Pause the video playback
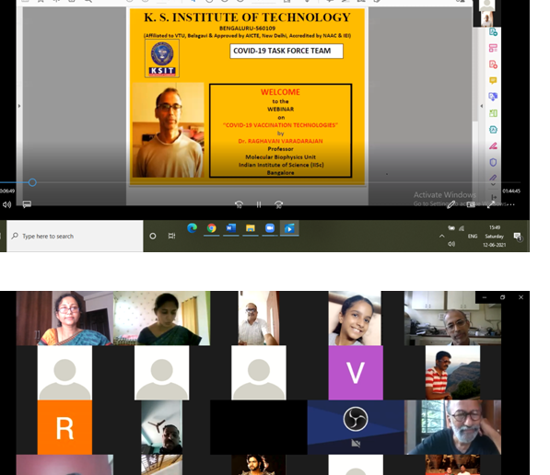This screenshot has width=550, height=475. (x=259, y=204)
